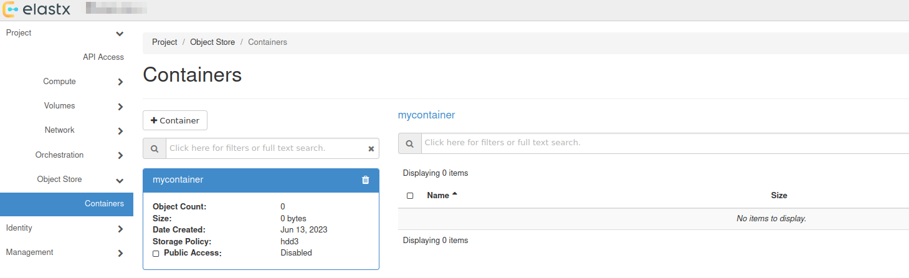909x278 pixels.
Task: Enable the Public Access checkbox
Action: click(x=156, y=254)
